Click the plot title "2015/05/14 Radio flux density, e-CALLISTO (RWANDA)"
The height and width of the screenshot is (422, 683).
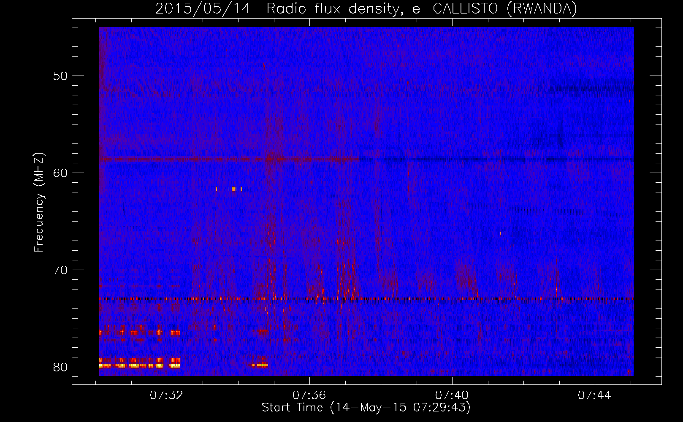point(366,8)
